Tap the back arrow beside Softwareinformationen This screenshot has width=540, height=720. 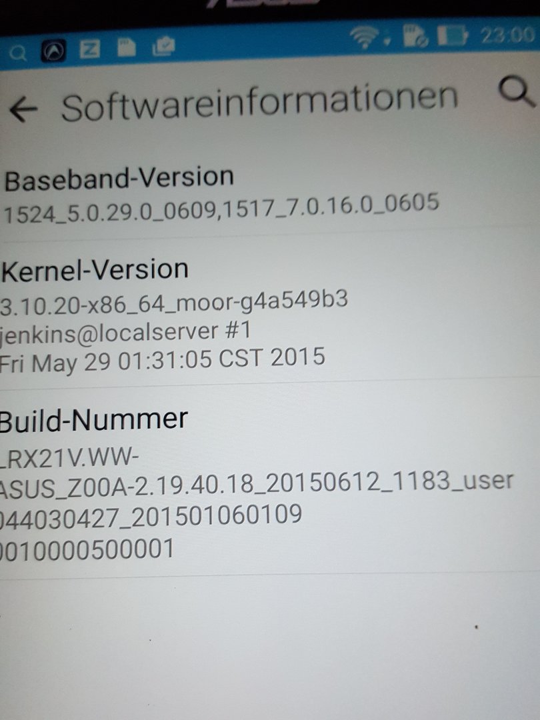click(23, 110)
